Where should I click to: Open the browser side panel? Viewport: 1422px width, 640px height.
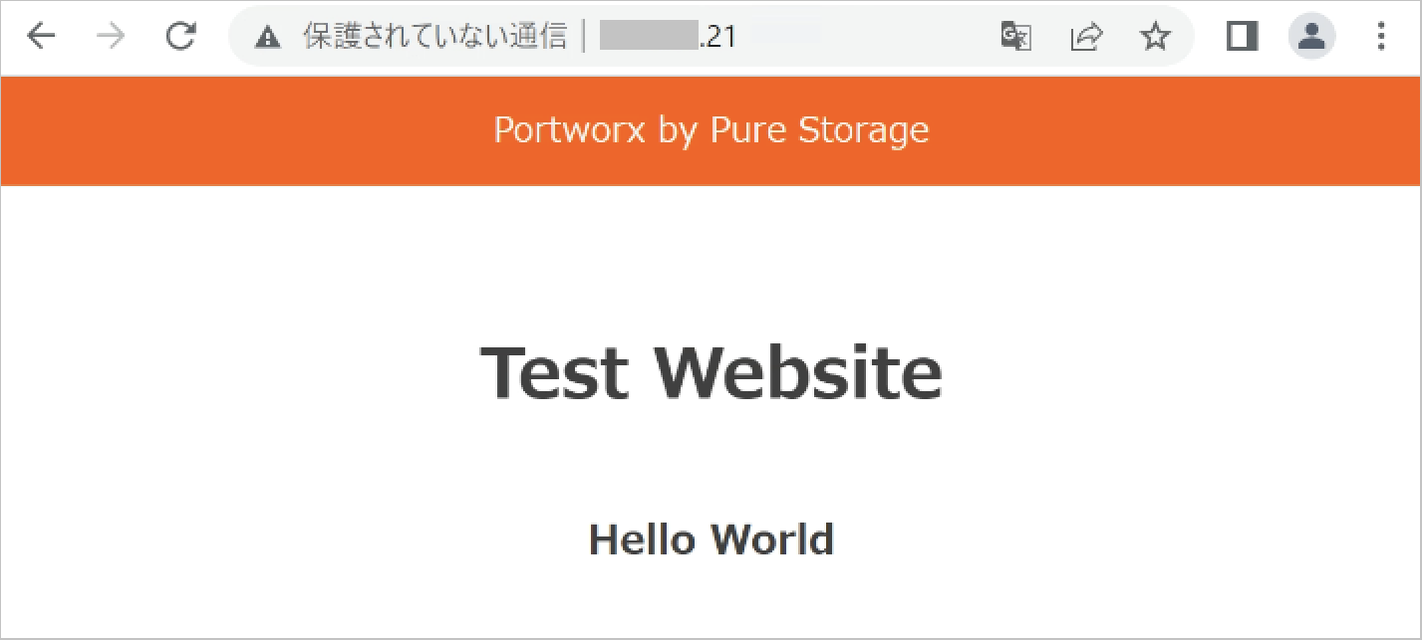1242,37
